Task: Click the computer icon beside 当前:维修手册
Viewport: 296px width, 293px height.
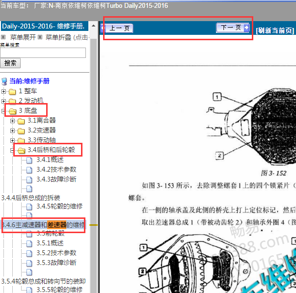Action: pos(4,81)
